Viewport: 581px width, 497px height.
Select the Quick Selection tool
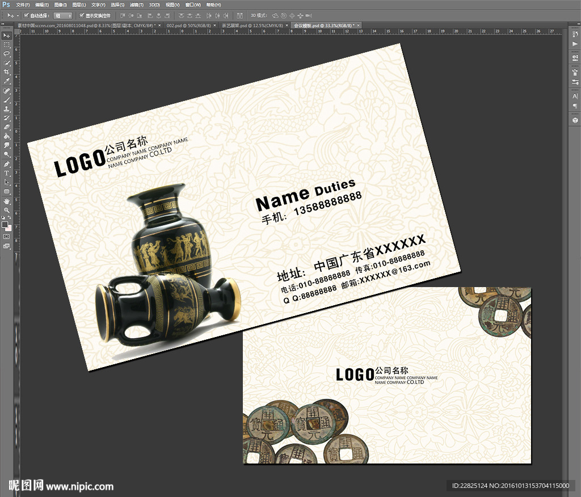point(7,63)
